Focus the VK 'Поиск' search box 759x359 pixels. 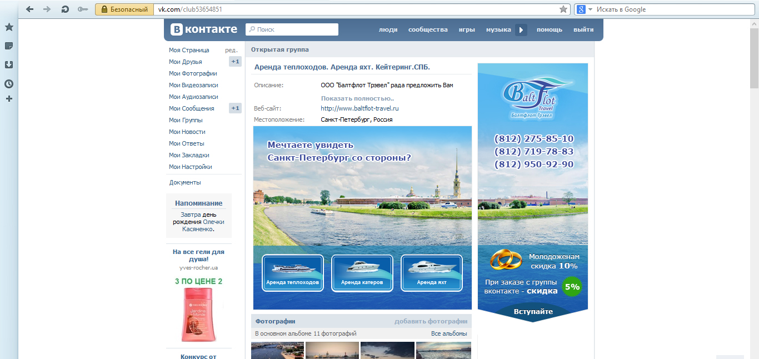click(x=292, y=29)
